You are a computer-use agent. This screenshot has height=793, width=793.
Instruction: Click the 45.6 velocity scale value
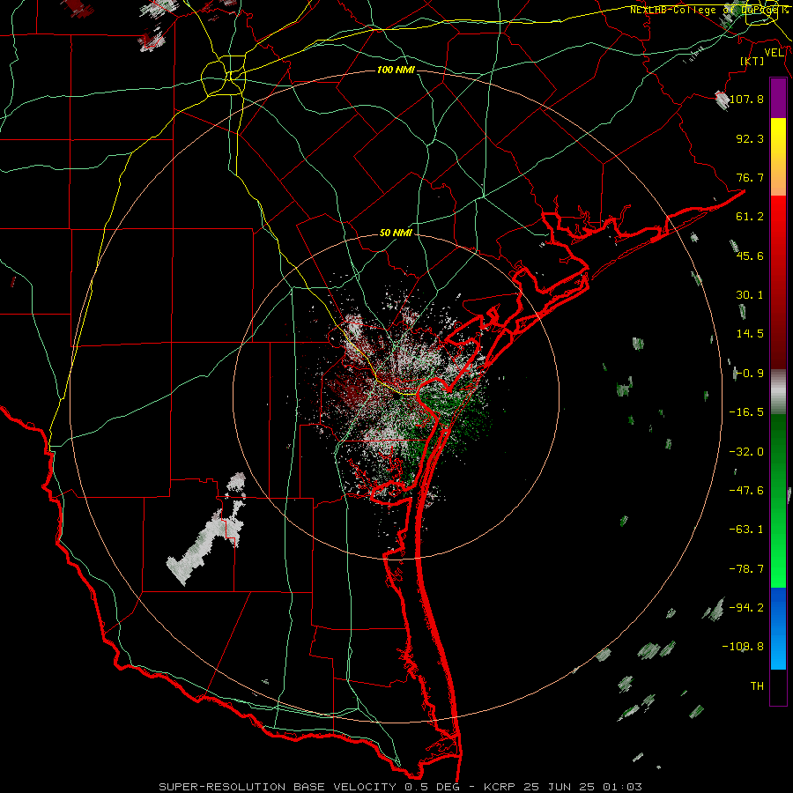click(750, 256)
